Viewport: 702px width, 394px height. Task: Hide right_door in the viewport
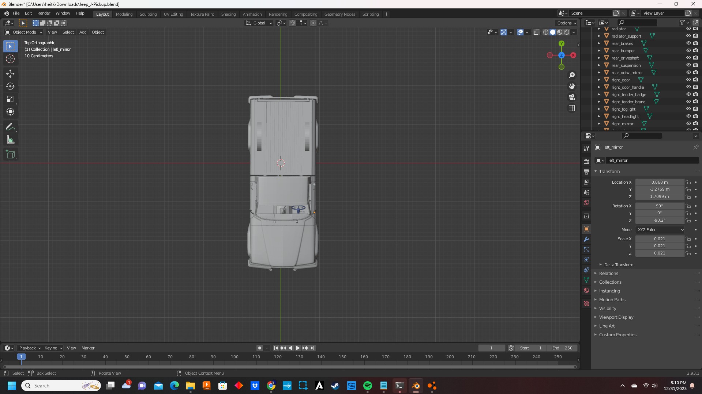click(x=688, y=80)
